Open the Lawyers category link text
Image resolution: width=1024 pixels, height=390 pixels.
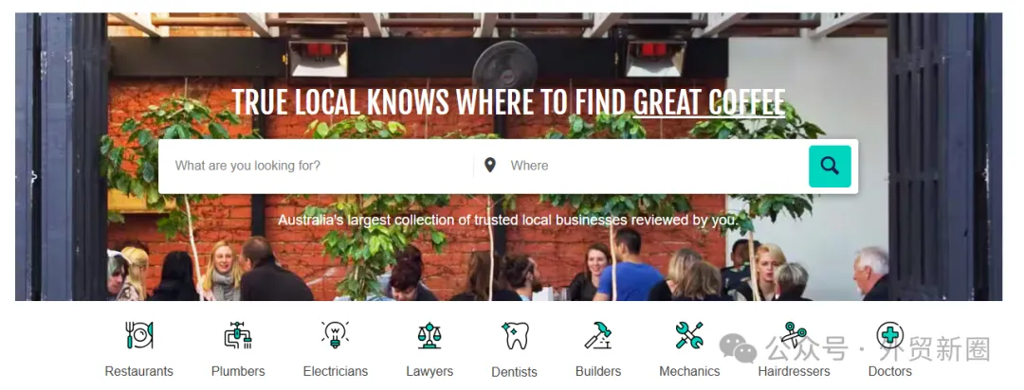point(430,371)
